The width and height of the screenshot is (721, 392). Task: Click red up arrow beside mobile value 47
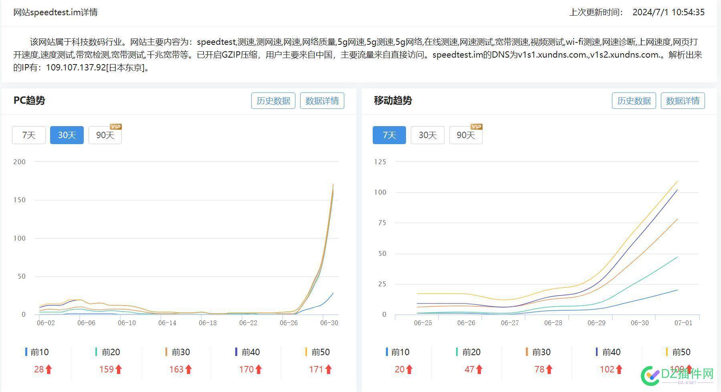tap(479, 369)
